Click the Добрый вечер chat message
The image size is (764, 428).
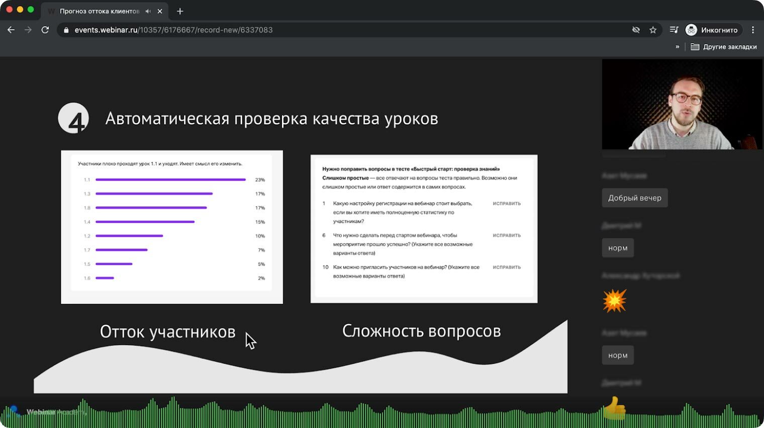634,198
